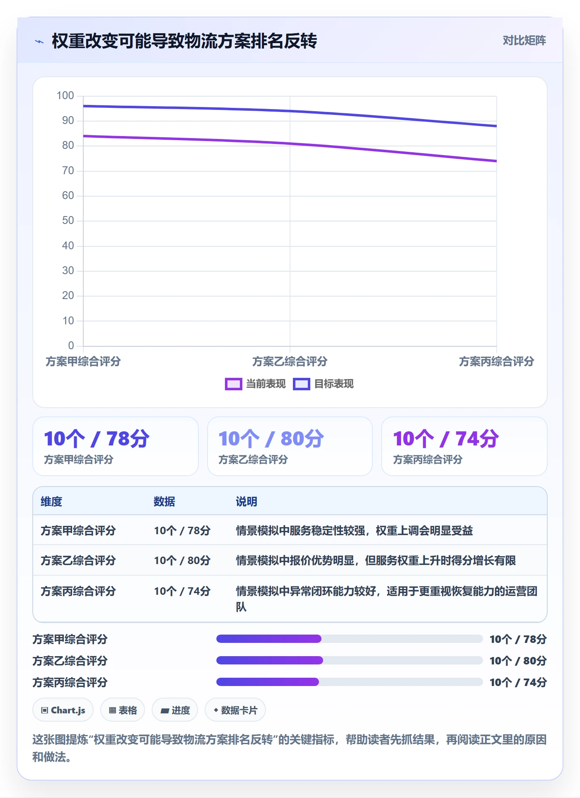Click x-axis label 方案乙综合评分
This screenshot has height=798, width=580.
290,361
